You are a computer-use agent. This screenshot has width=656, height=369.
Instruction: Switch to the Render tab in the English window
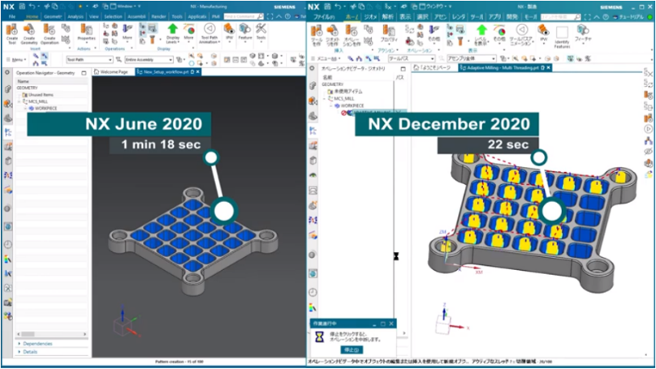[158, 17]
